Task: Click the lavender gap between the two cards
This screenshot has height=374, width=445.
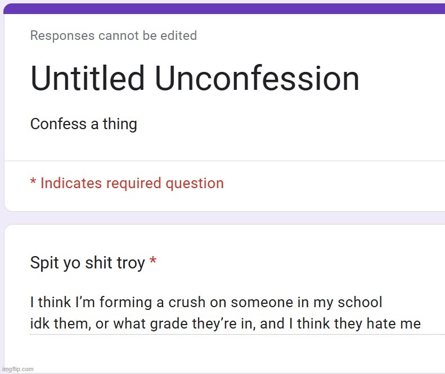Action: [x=224, y=218]
